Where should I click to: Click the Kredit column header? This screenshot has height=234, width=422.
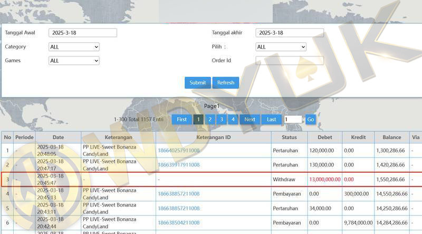[358, 137]
